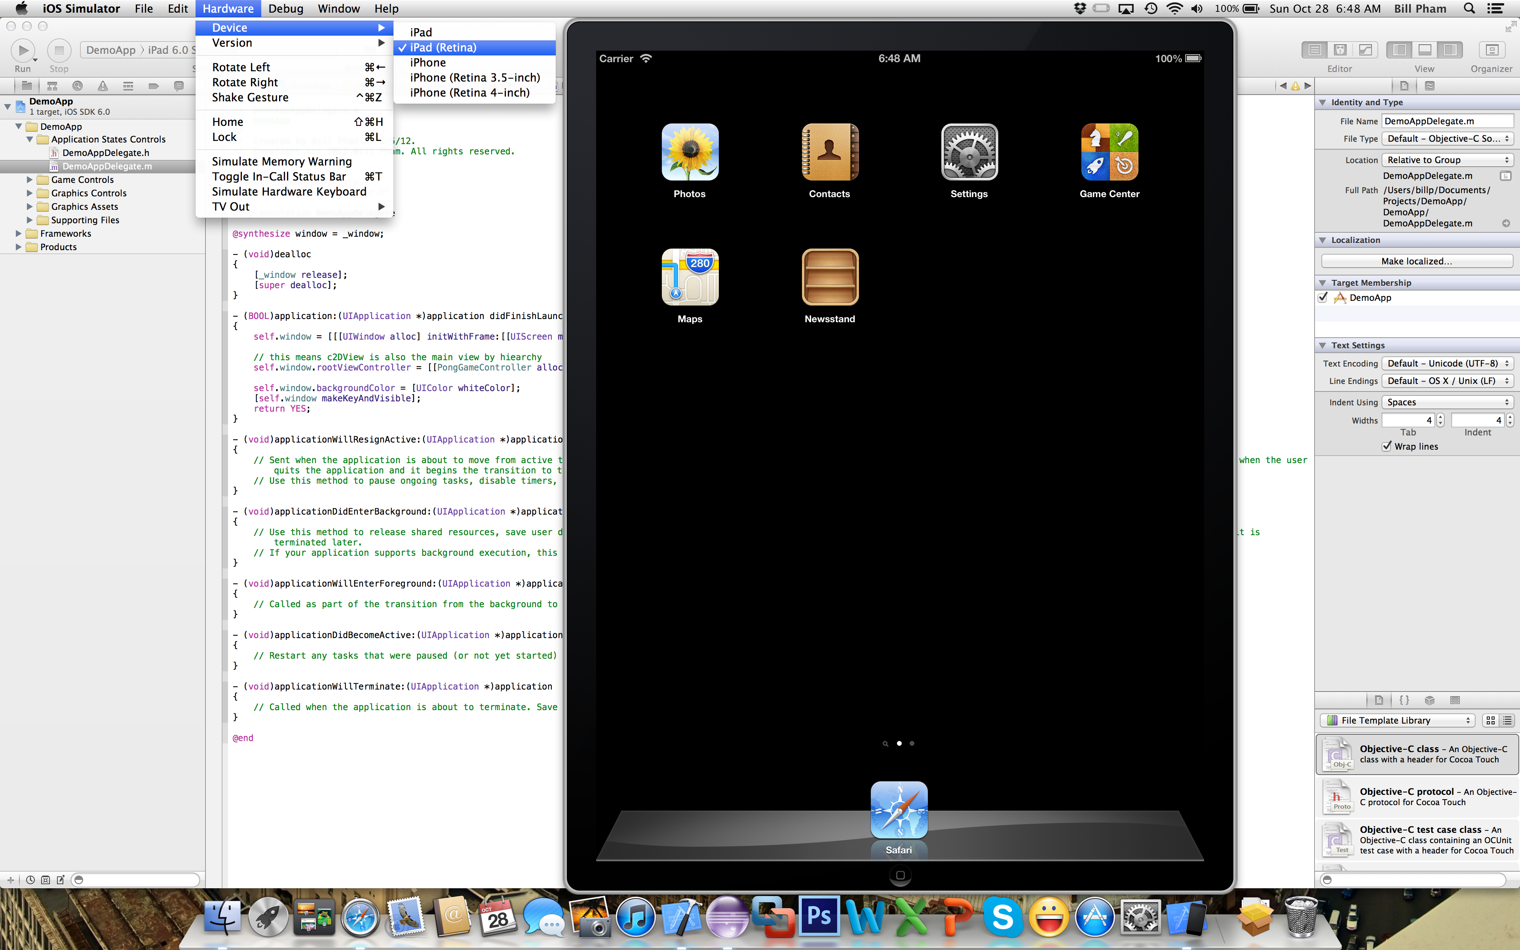Increase the Tab width stepper

coord(1440,417)
